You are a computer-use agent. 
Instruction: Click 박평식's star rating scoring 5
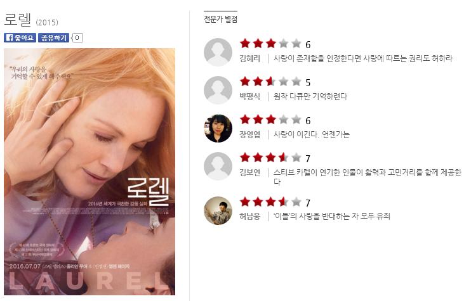pyautogui.click(x=270, y=82)
